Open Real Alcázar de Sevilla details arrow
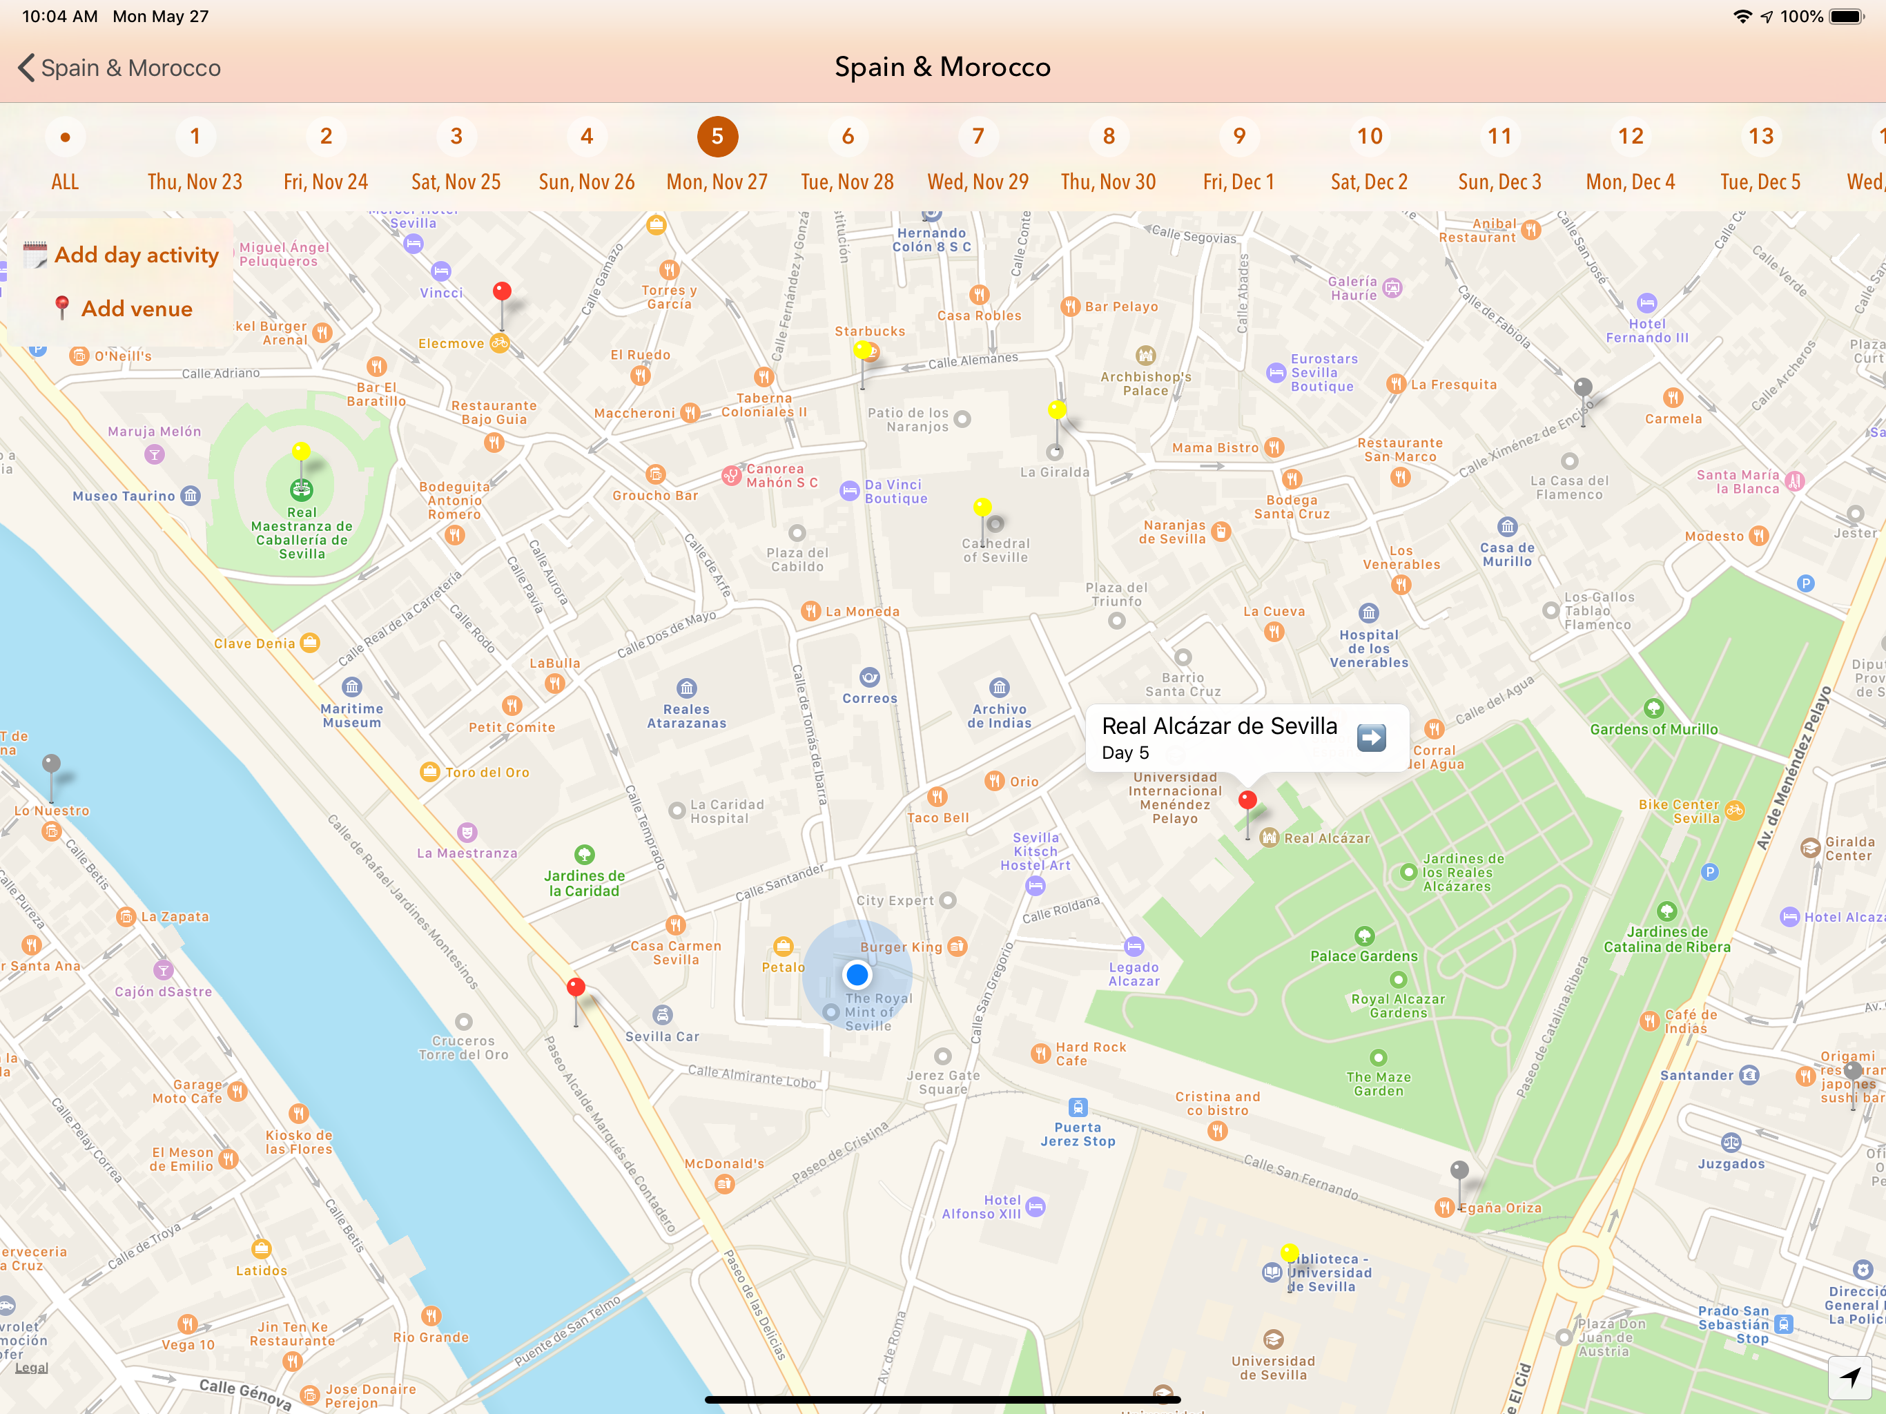Viewport: 1886px width, 1414px height. [1371, 737]
